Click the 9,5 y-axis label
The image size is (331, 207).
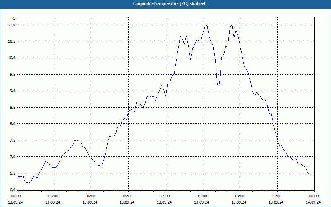click(13, 75)
